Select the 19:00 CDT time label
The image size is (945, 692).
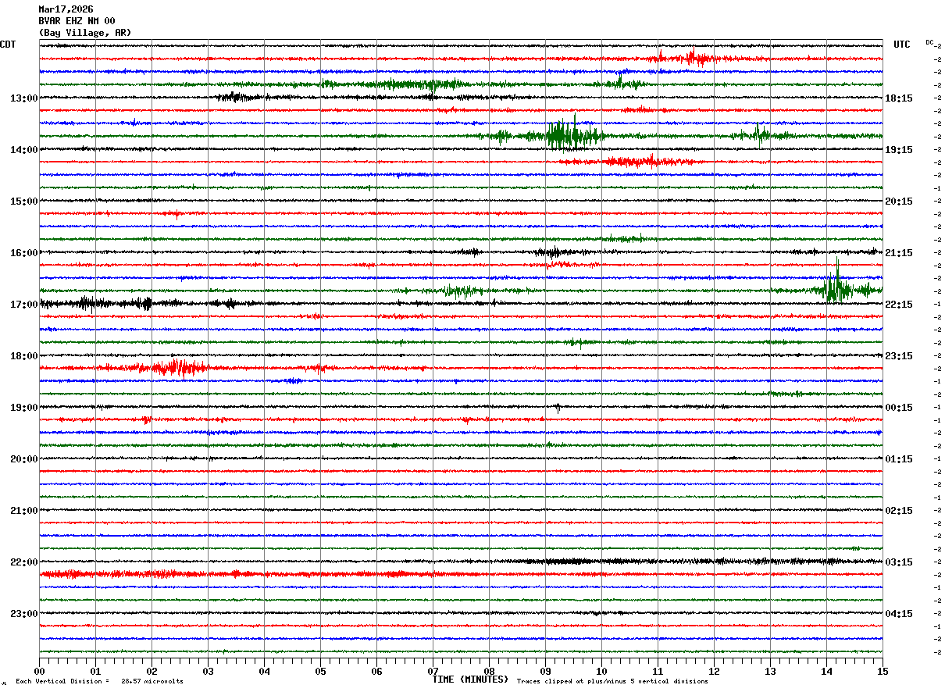(24, 408)
